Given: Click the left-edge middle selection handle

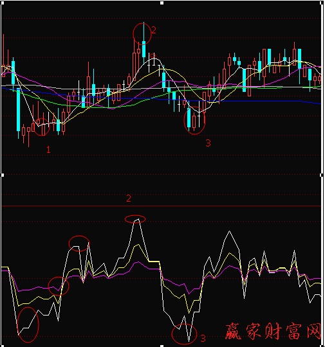Looking at the screenshot, I should tap(3, 175).
